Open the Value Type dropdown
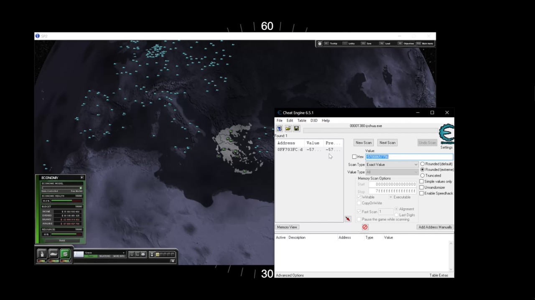The image size is (535, 300). (x=392, y=172)
